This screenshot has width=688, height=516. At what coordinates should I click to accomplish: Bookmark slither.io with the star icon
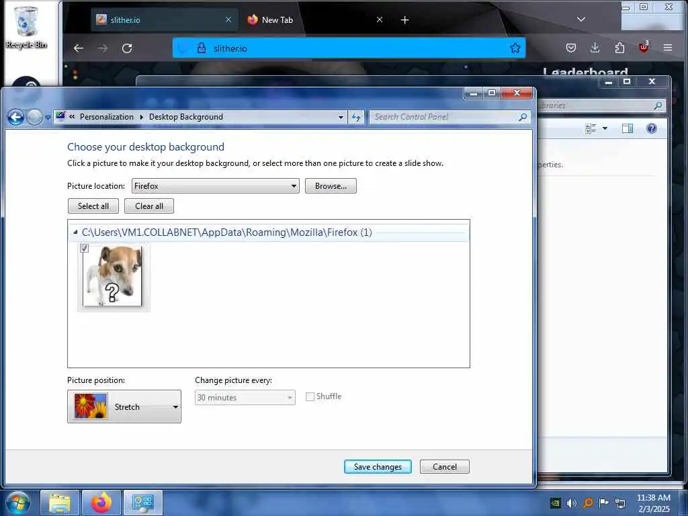click(515, 48)
